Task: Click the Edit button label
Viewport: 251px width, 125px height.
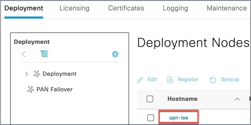Action: pyautogui.click(x=152, y=79)
